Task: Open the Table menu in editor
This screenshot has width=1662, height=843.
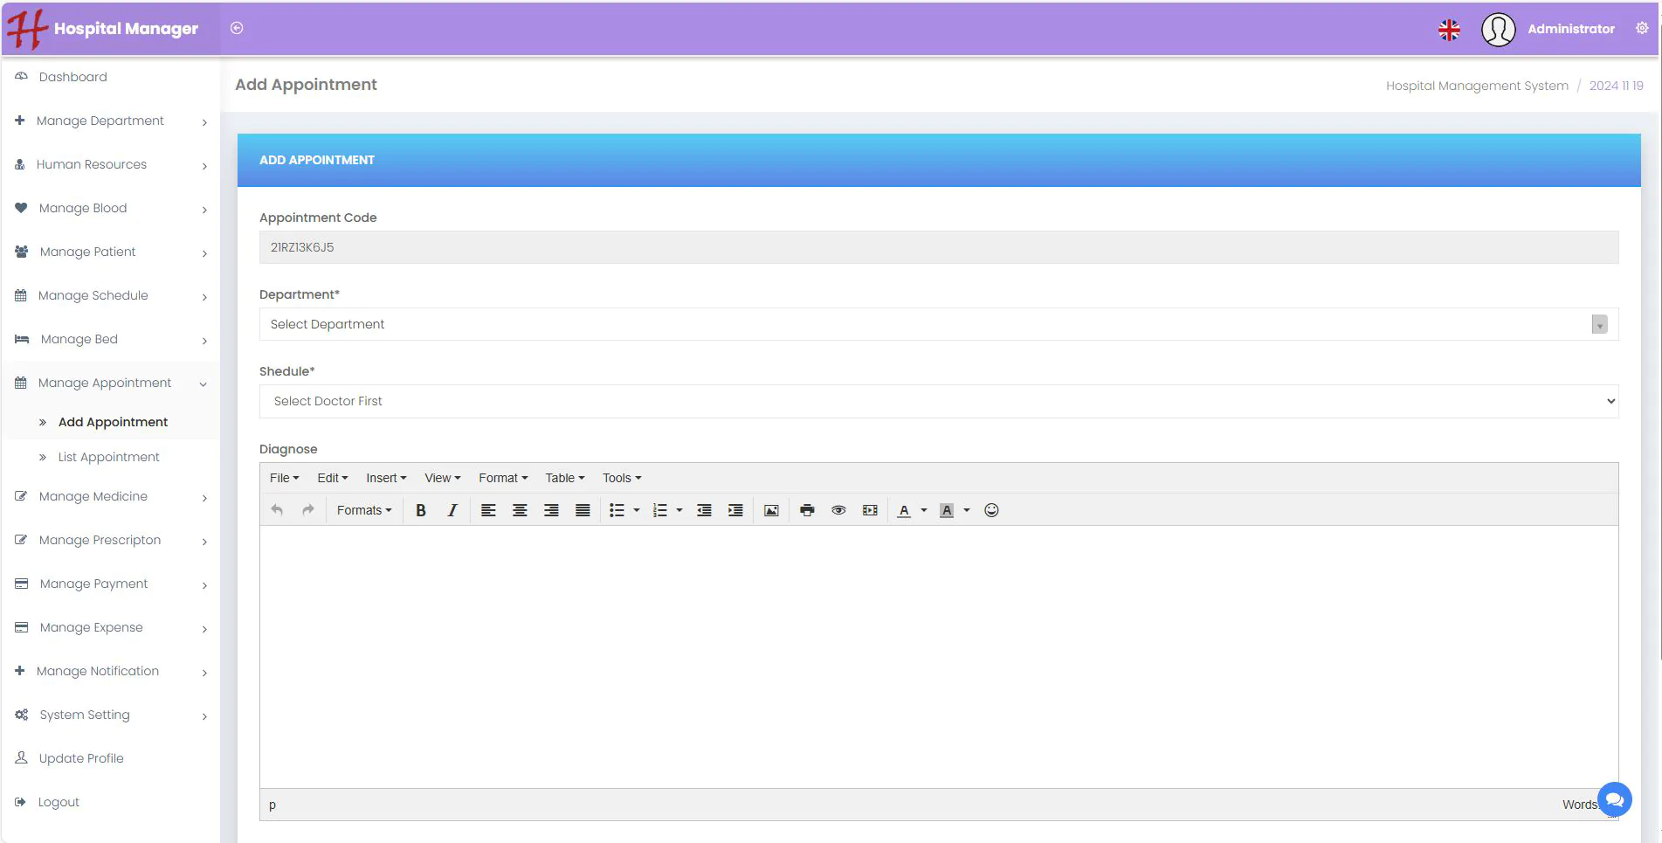Action: click(x=564, y=478)
